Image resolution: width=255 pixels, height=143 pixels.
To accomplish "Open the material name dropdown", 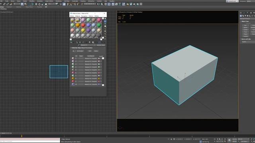I will (88, 45).
